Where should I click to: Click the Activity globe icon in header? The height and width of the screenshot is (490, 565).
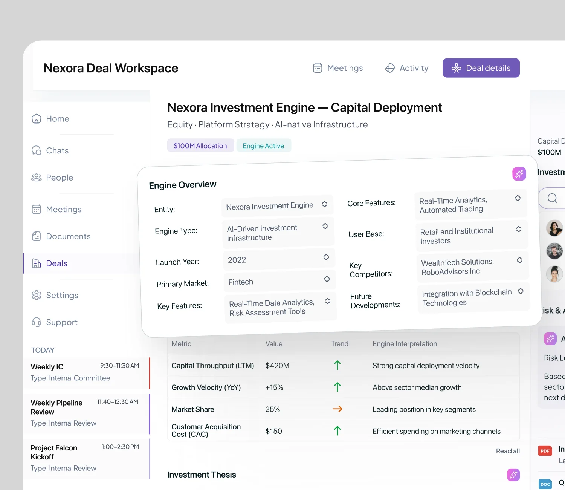coord(390,68)
